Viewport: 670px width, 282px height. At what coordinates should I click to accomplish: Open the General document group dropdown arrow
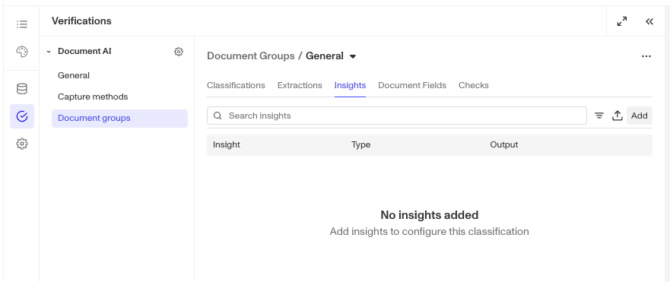coord(353,56)
